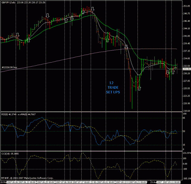Viewport: 191px width, 184px height.
Task: Click price scale value 230.20
Action: (x=186, y=74)
